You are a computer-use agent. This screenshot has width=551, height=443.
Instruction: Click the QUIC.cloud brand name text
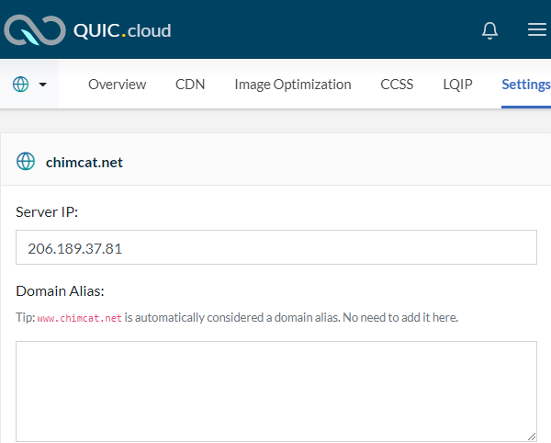coord(122,30)
